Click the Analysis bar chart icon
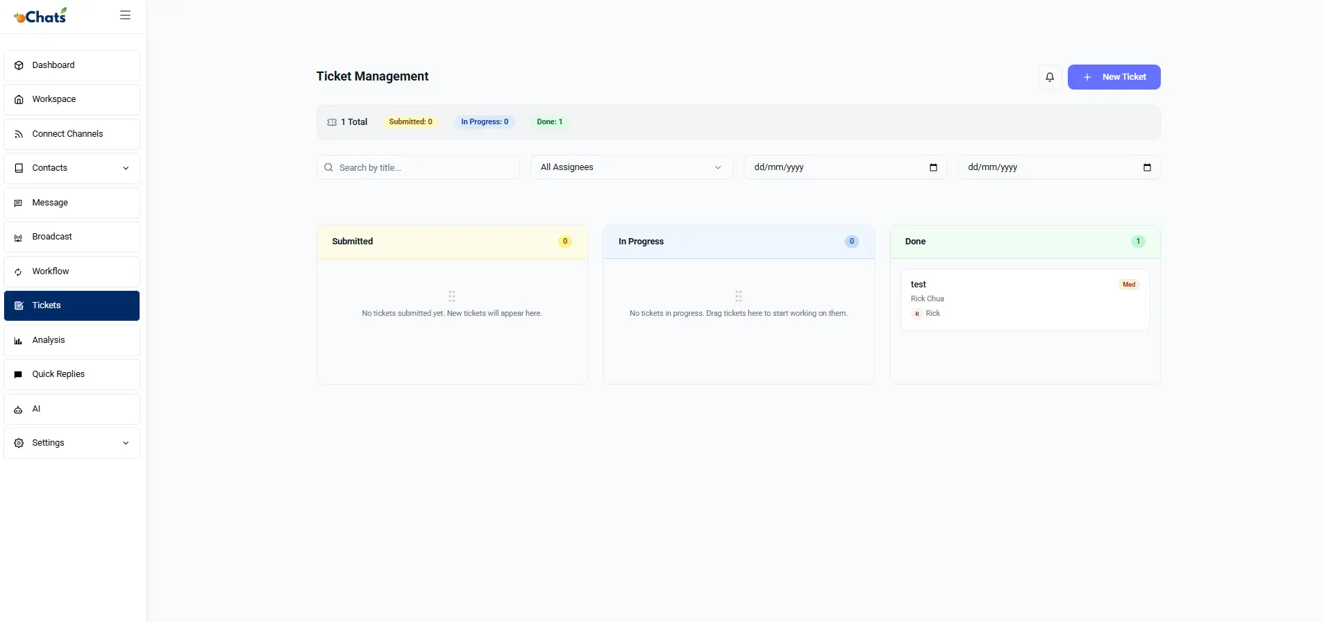The image size is (1324, 622). click(x=19, y=340)
